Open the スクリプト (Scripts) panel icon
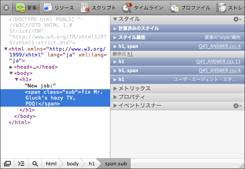The image size is (245, 169). click(x=85, y=8)
